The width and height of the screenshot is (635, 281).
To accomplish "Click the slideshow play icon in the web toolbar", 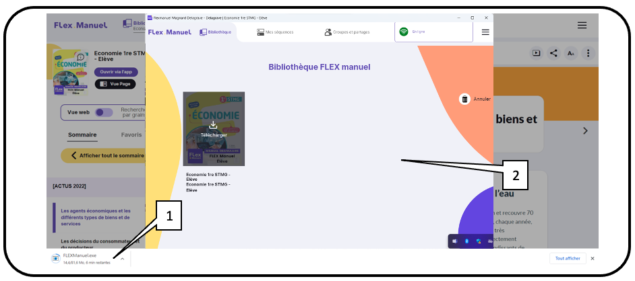I will pos(536,53).
